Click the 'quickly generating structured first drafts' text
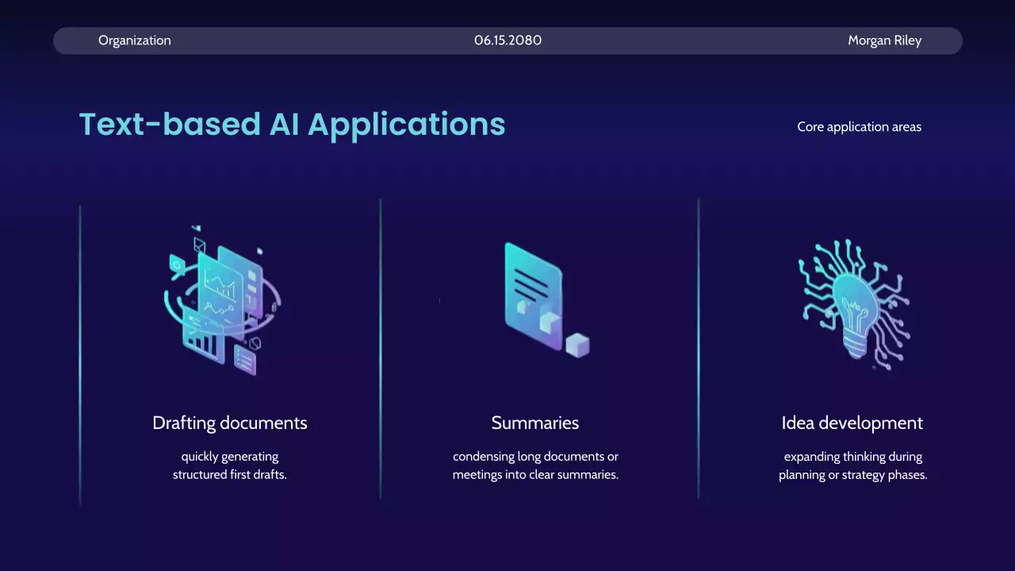 pyautogui.click(x=229, y=466)
